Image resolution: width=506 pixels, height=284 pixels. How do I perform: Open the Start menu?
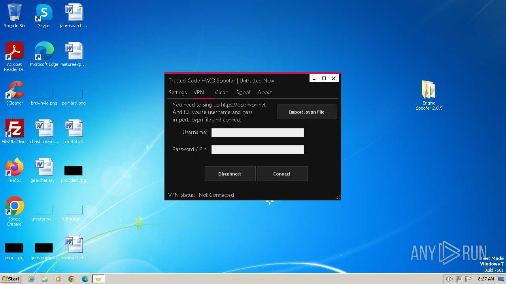11,279
